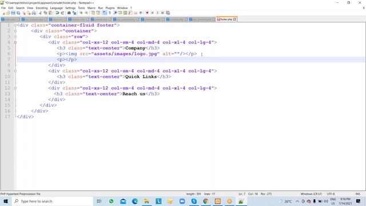Open the Function List panel icon
Screen dimensions: 366x206
point(130,13)
